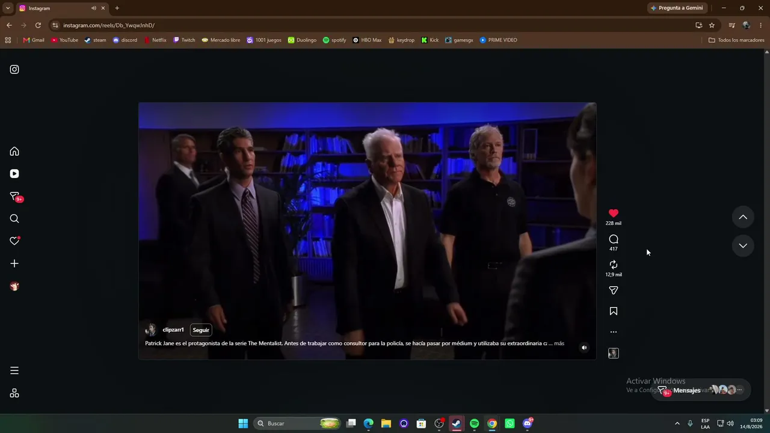Open the reel comments
Viewport: 770px width, 433px height.
(x=614, y=239)
